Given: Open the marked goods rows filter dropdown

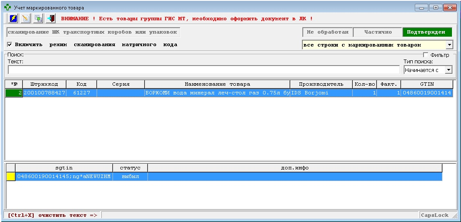Looking at the screenshot, I should (x=449, y=45).
